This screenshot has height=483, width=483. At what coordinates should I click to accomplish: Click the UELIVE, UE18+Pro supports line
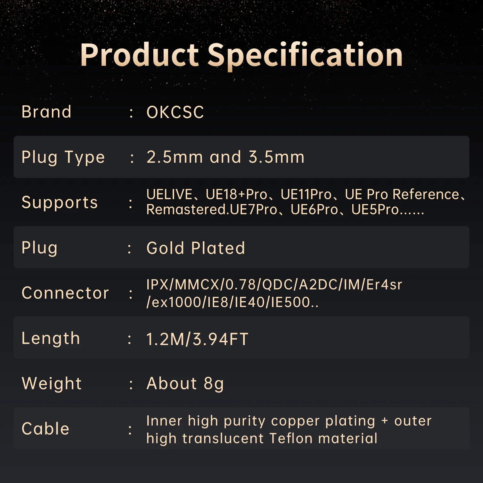click(305, 194)
